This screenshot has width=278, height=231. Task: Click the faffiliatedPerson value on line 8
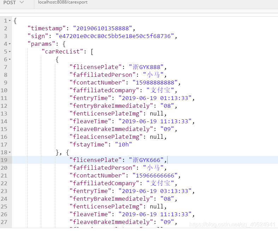tap(153, 75)
